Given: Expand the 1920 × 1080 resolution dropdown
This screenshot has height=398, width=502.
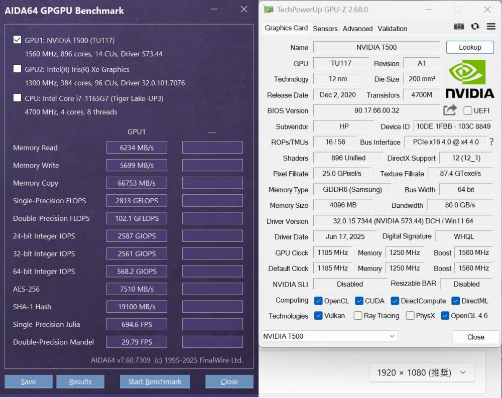Looking at the screenshot, I should pyautogui.click(x=422, y=372).
